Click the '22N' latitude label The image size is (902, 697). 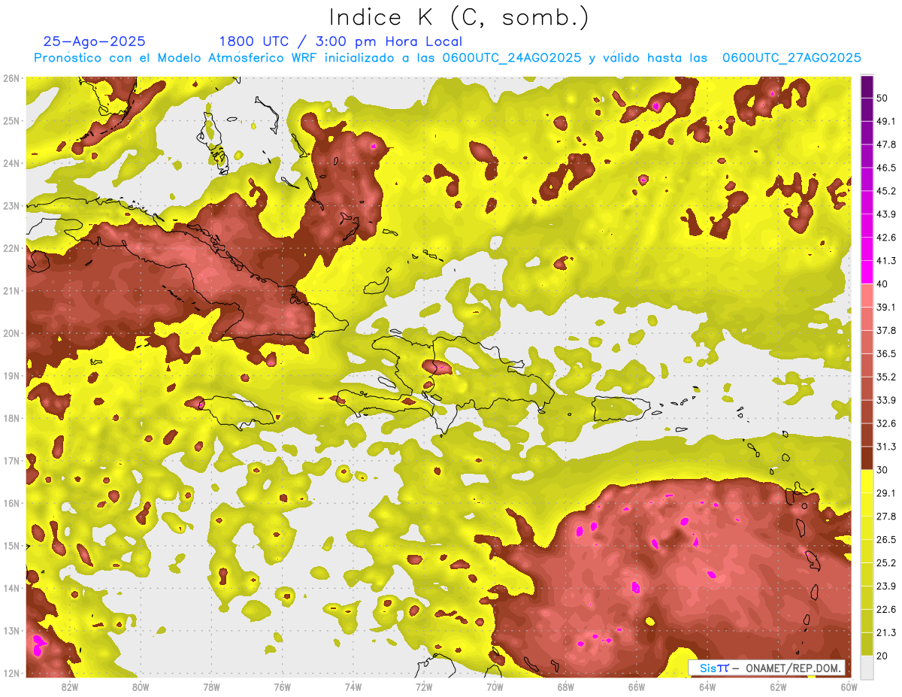(11, 248)
